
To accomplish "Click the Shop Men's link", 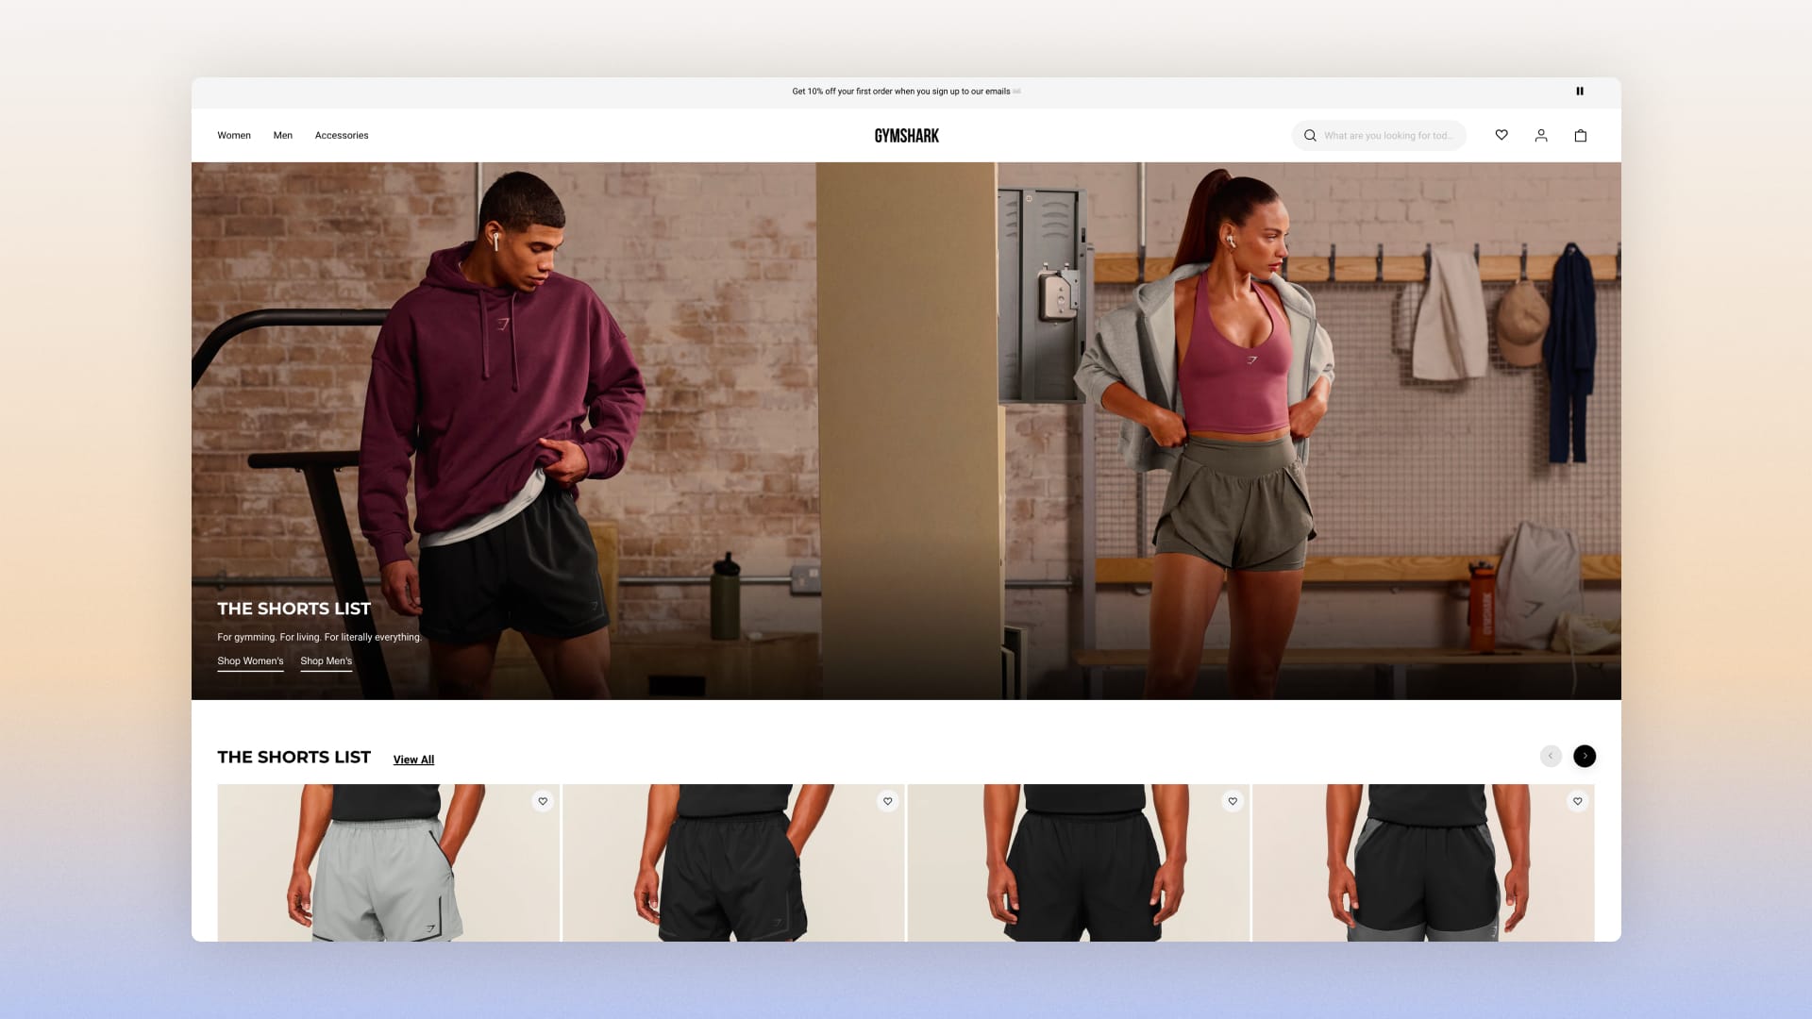I will (326, 660).
